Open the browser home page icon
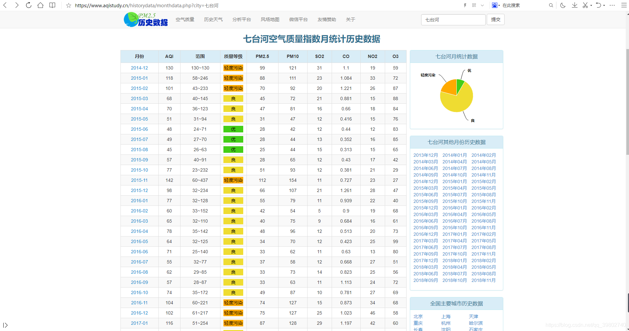This screenshot has height=331, width=629. (41, 5)
